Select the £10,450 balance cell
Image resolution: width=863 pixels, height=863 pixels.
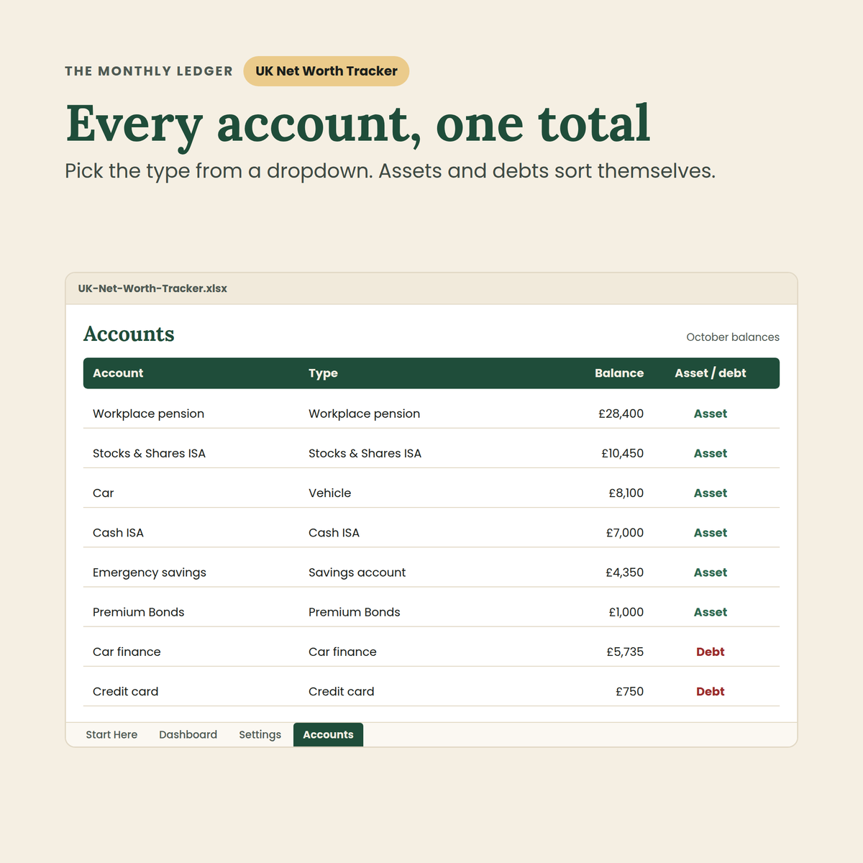click(x=623, y=453)
